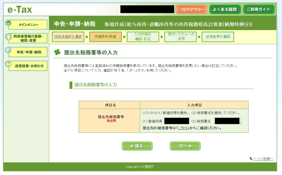Select the 受付システムへの送信 step
This screenshot has height=175, width=282.
pyautogui.click(x=180, y=37)
